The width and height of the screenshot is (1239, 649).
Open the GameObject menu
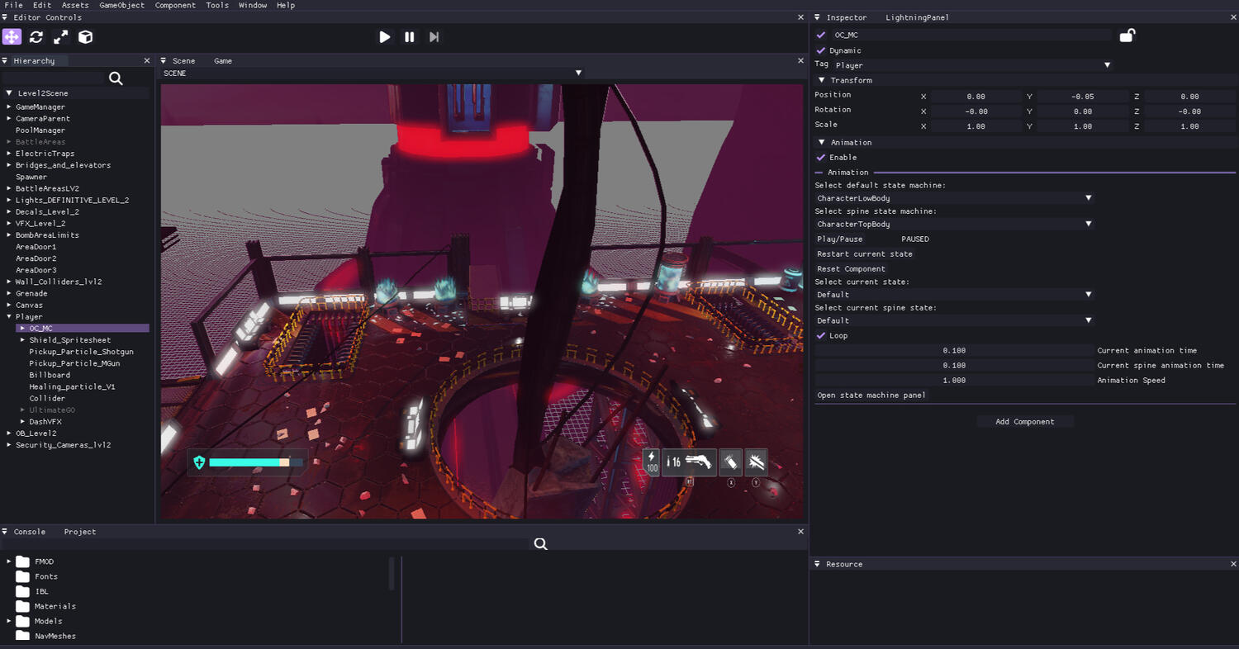coord(121,6)
